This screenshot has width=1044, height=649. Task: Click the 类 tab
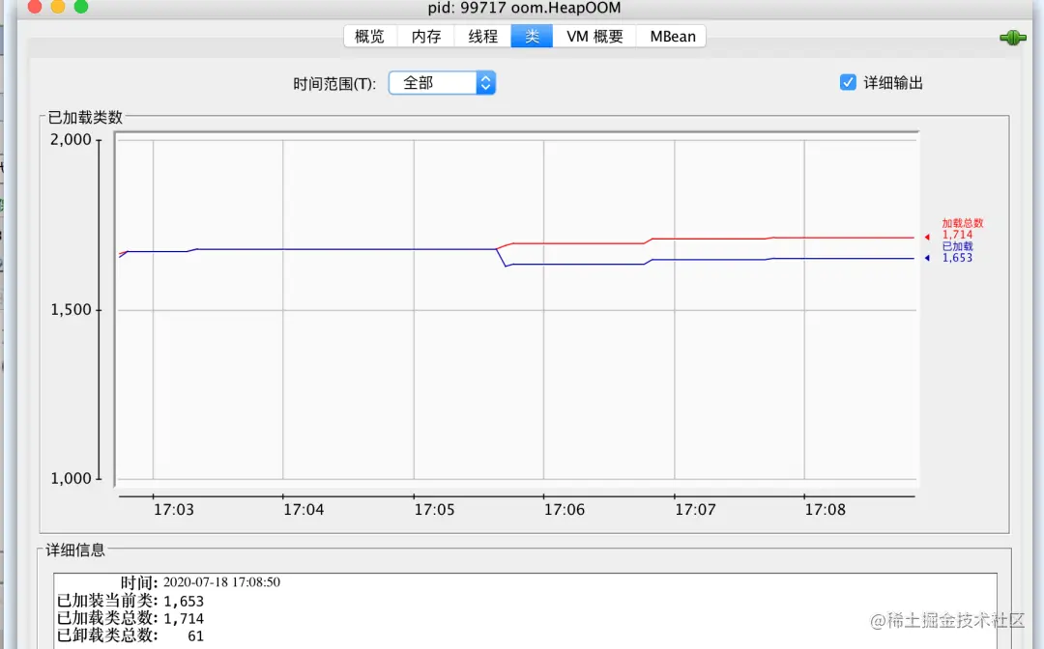click(x=532, y=36)
